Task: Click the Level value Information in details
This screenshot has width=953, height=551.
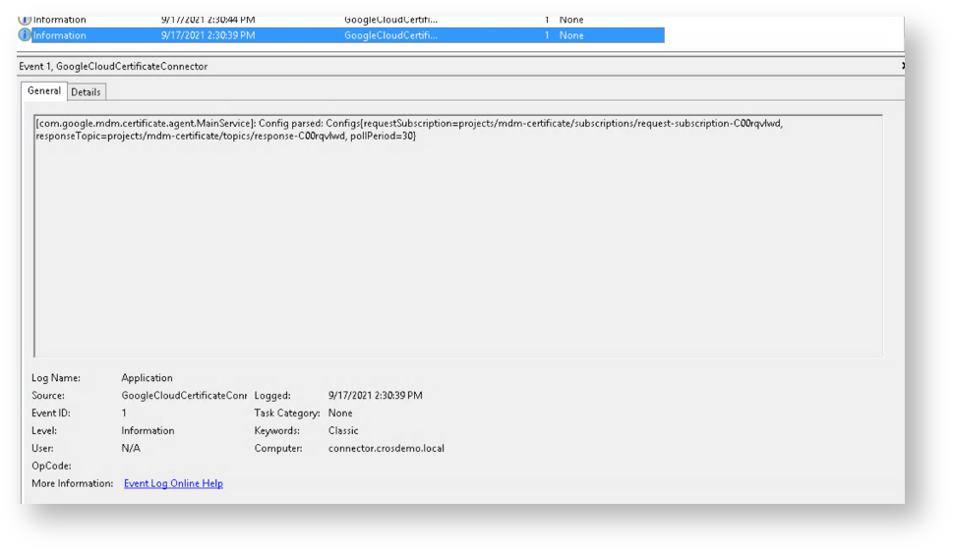Action: [x=148, y=431]
